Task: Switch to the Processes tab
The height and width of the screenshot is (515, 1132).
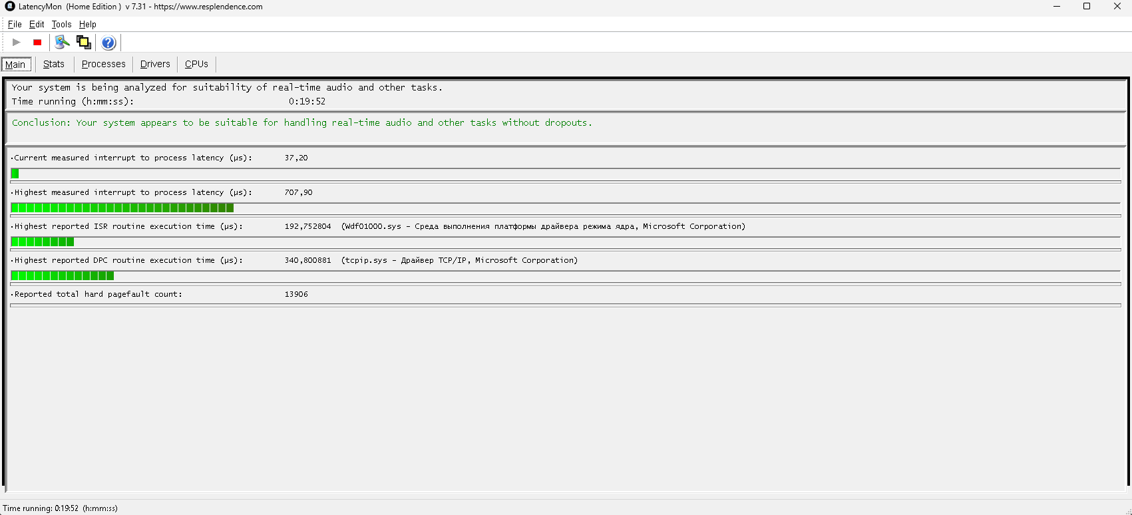Action: (104, 64)
